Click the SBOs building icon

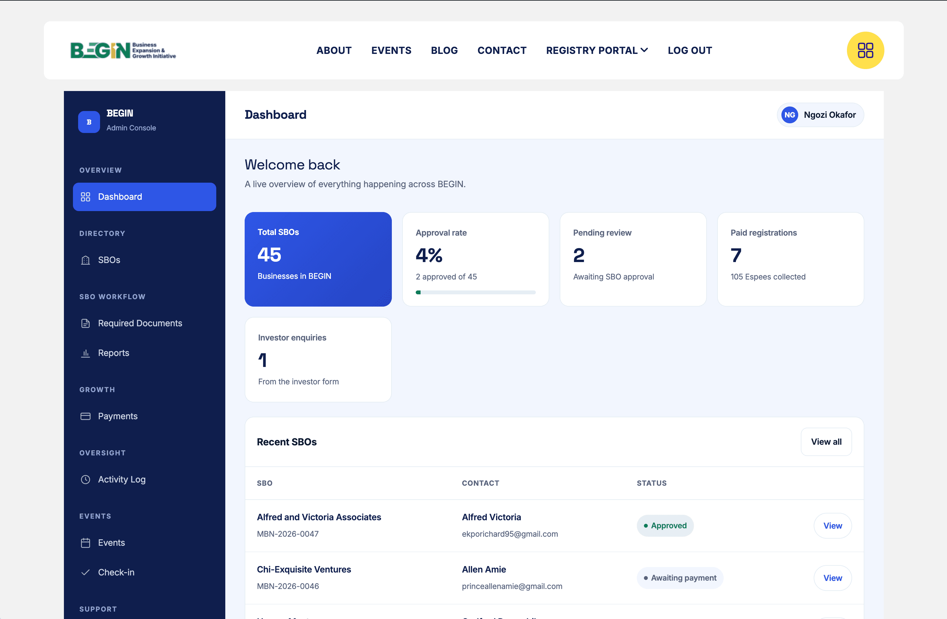[x=86, y=260]
